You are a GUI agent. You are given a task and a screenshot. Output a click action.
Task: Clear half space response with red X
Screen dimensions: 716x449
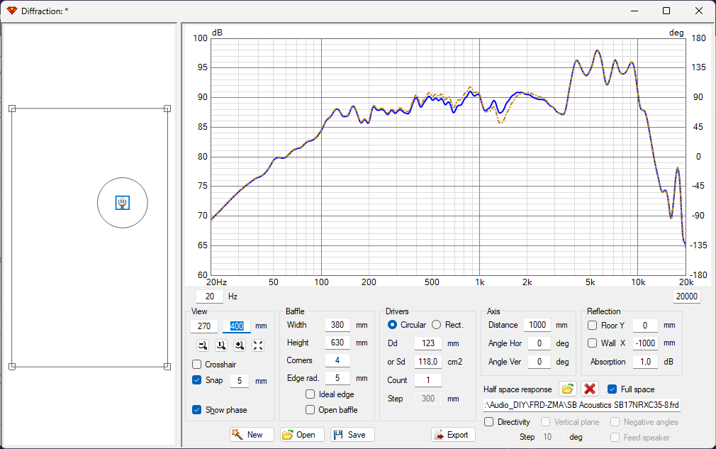click(590, 389)
